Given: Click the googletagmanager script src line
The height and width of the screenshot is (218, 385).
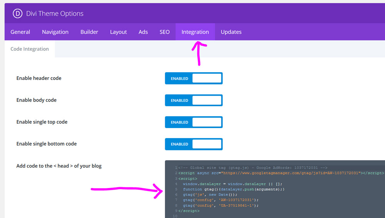Looking at the screenshot, I should pyautogui.click(x=281, y=173).
